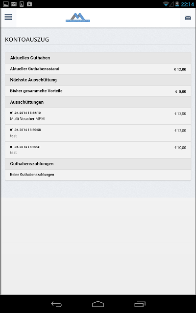Tap the battery status icon
This screenshot has width=196, height=313.
coord(177,4)
